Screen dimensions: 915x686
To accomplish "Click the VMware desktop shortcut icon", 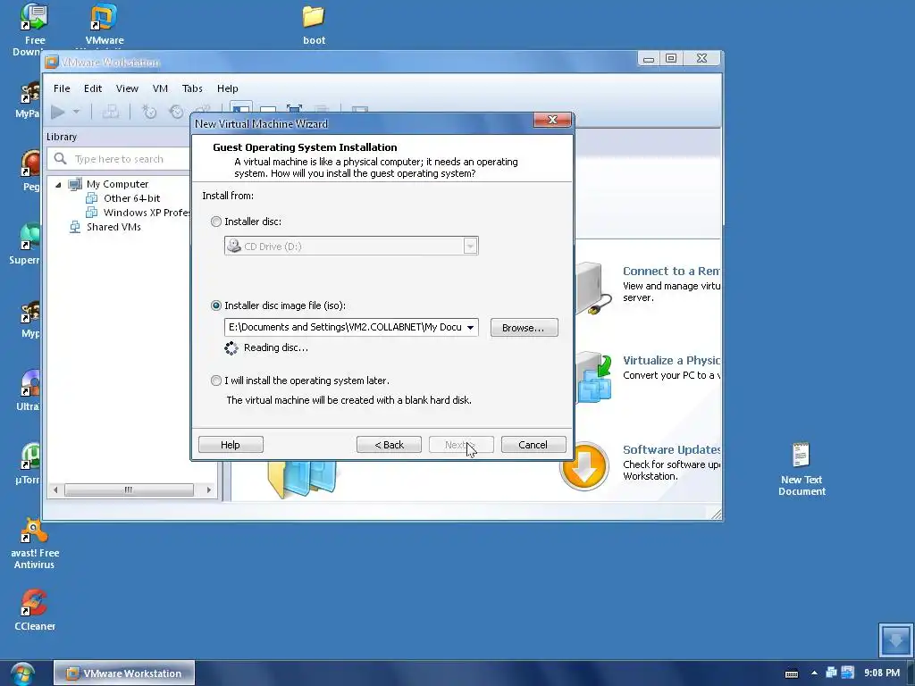I will pyautogui.click(x=104, y=18).
